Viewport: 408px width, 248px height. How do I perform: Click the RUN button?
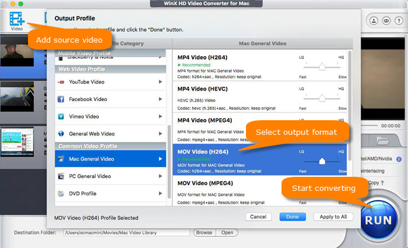tap(379, 219)
